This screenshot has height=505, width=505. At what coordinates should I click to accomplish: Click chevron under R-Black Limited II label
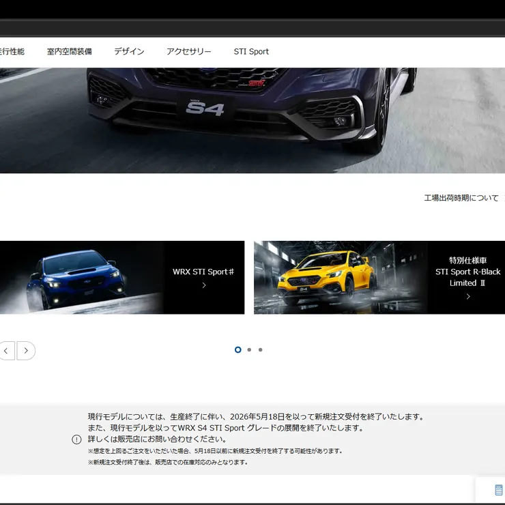pyautogui.click(x=468, y=297)
